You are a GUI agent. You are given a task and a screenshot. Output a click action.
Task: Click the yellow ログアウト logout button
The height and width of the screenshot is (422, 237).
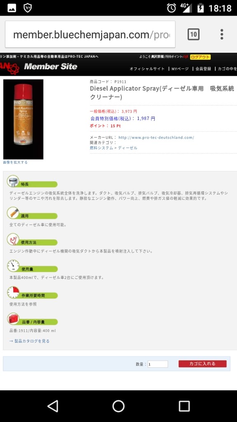tap(200, 57)
